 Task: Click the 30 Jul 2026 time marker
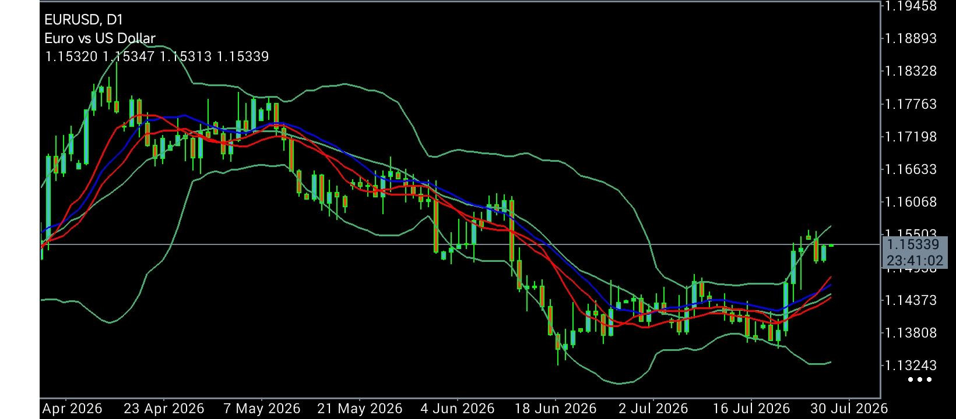pyautogui.click(x=849, y=409)
